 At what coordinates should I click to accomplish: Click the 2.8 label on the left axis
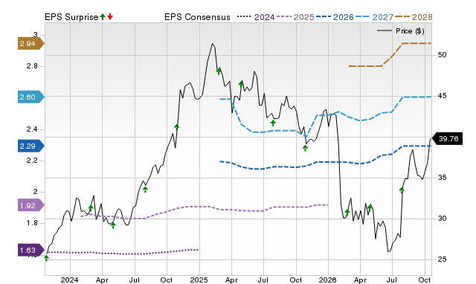pyautogui.click(x=32, y=66)
